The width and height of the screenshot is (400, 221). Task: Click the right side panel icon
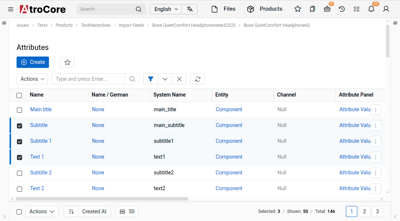(x=396, y=23)
